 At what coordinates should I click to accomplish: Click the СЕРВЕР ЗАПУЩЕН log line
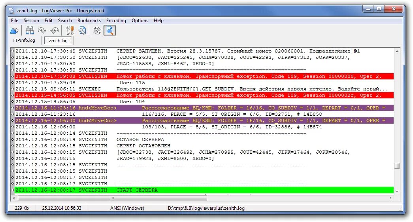tap(204, 51)
